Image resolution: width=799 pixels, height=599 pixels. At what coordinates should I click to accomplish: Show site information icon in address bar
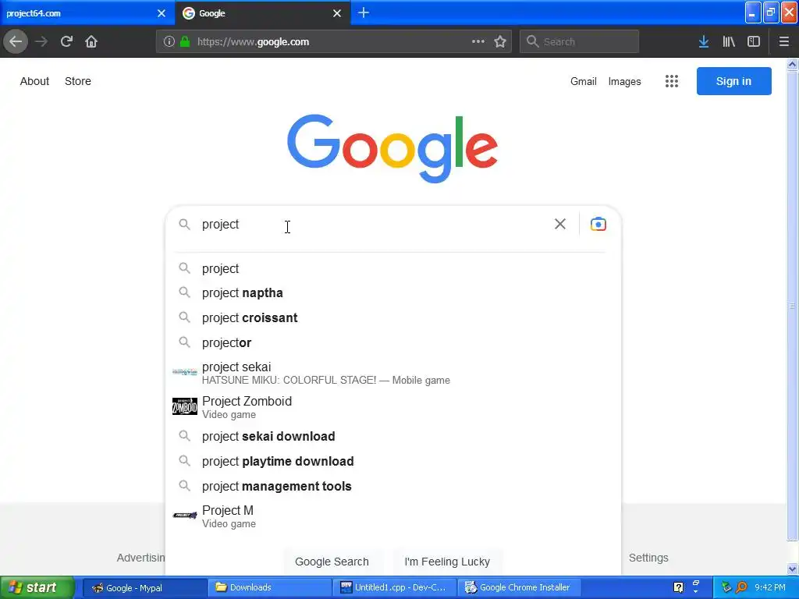pos(169,42)
